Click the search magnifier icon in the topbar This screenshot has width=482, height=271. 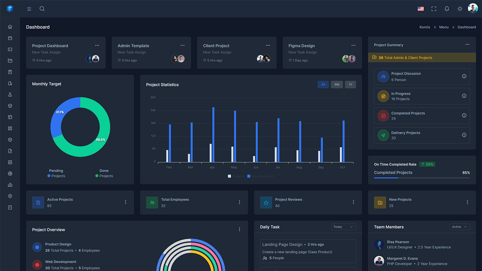42,8
